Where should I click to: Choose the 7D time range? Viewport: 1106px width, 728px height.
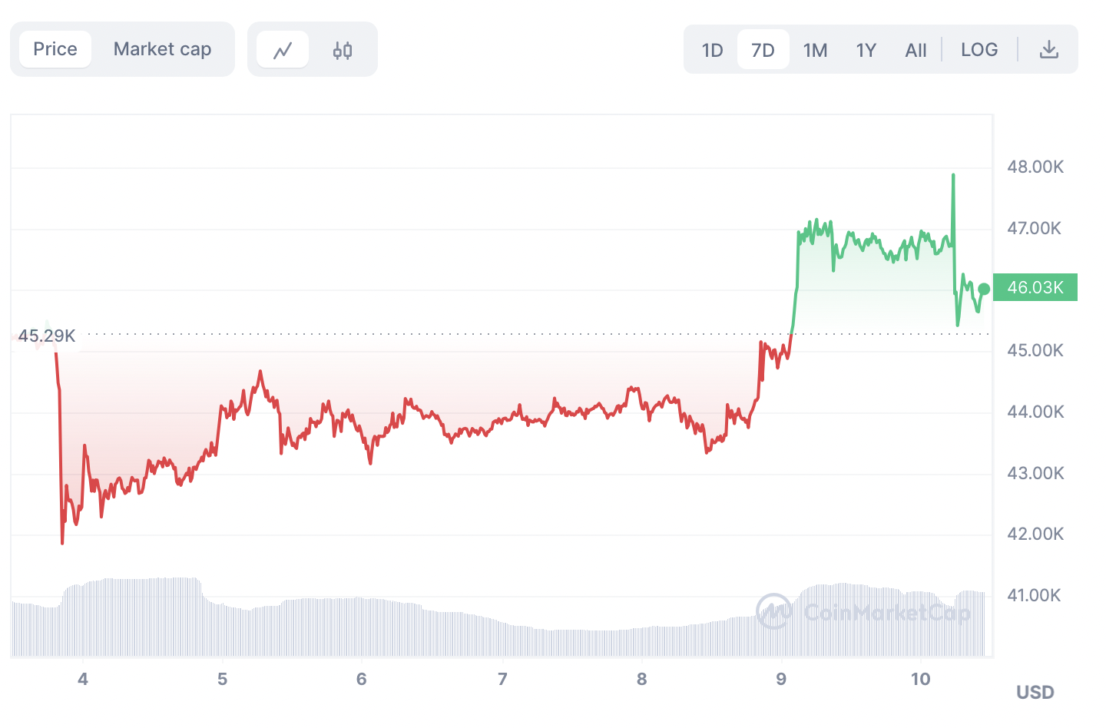pyautogui.click(x=763, y=51)
